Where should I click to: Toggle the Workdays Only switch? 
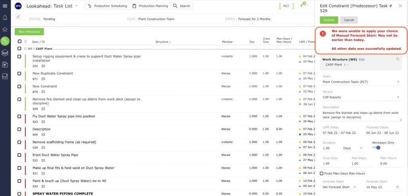[x=376, y=147]
